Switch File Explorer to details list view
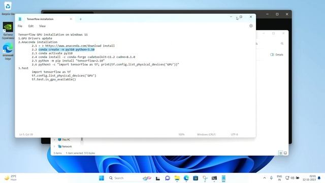The image size is (325, 183). click(280, 153)
